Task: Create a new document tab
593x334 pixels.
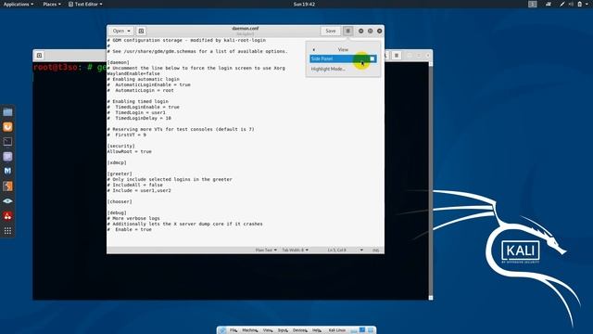Action: [x=141, y=31]
